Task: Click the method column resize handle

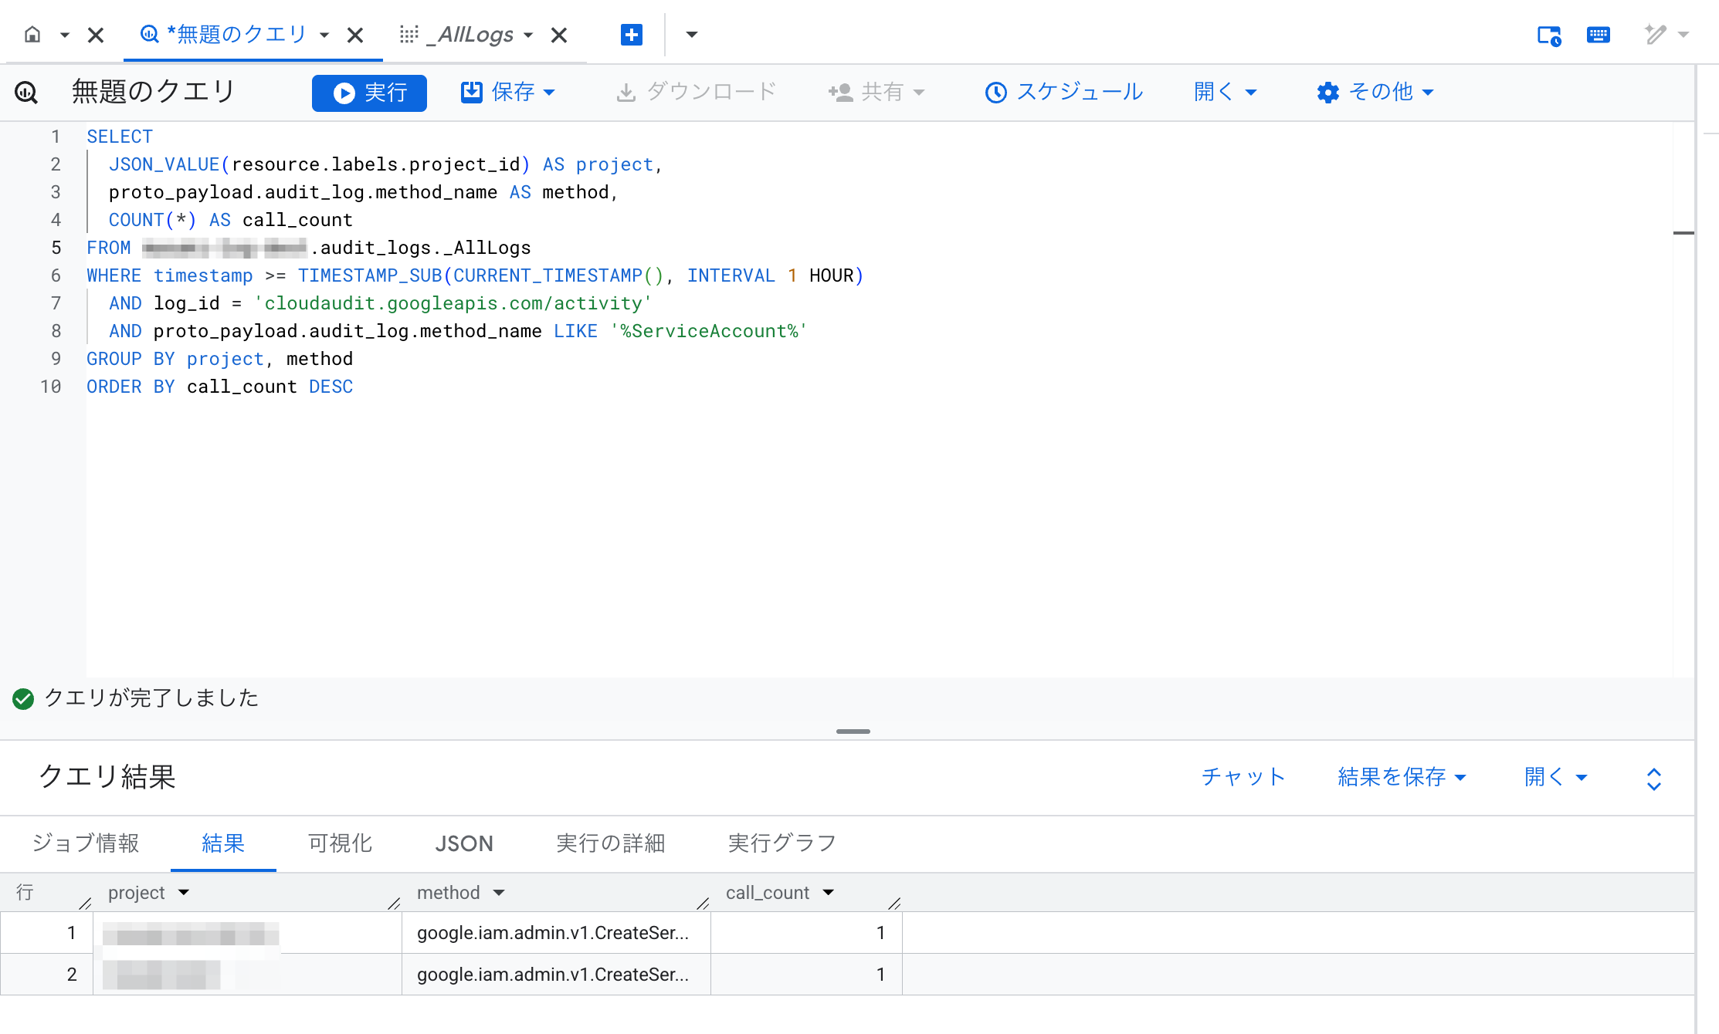Action: [x=703, y=903]
